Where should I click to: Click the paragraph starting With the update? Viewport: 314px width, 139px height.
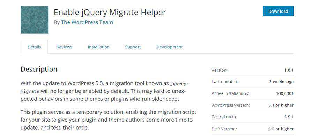tap(105, 91)
